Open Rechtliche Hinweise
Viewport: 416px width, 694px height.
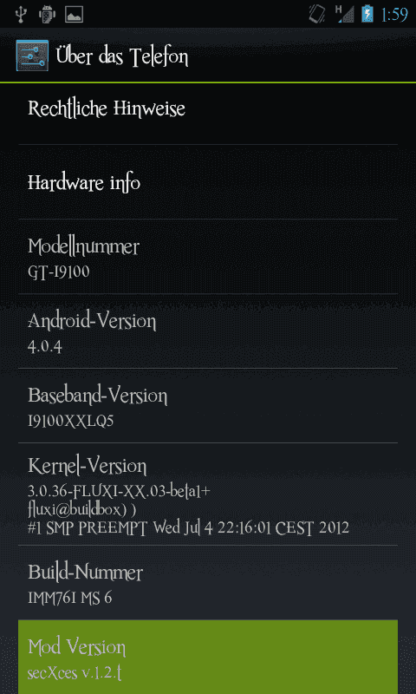click(x=208, y=108)
